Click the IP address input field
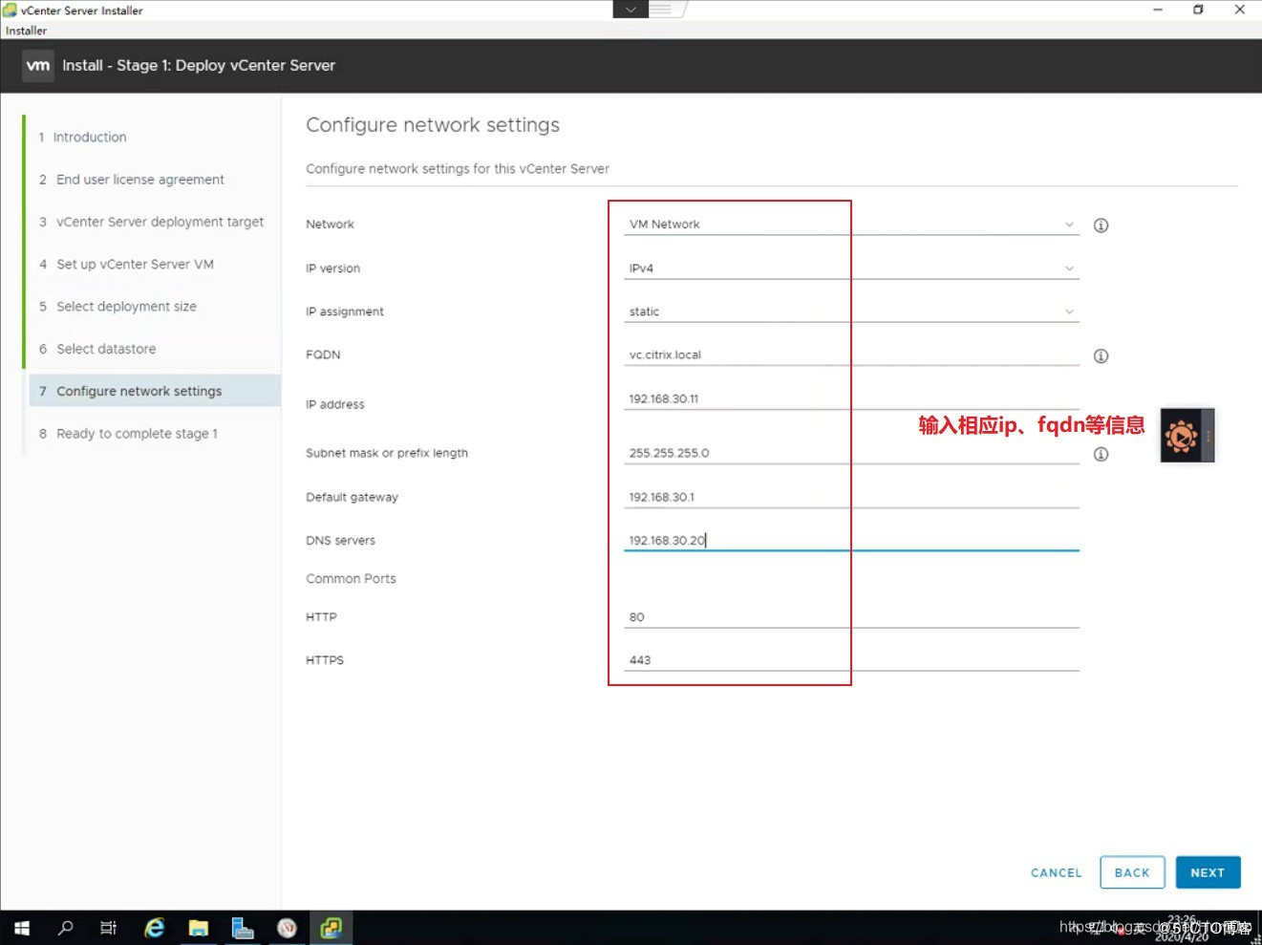The width and height of the screenshot is (1262, 945). coord(852,398)
